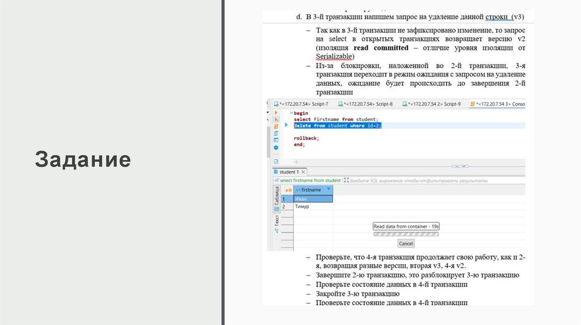This screenshot has width=581, height=325.
Task: Switch to the Script-7 tab
Action: tap(301, 104)
